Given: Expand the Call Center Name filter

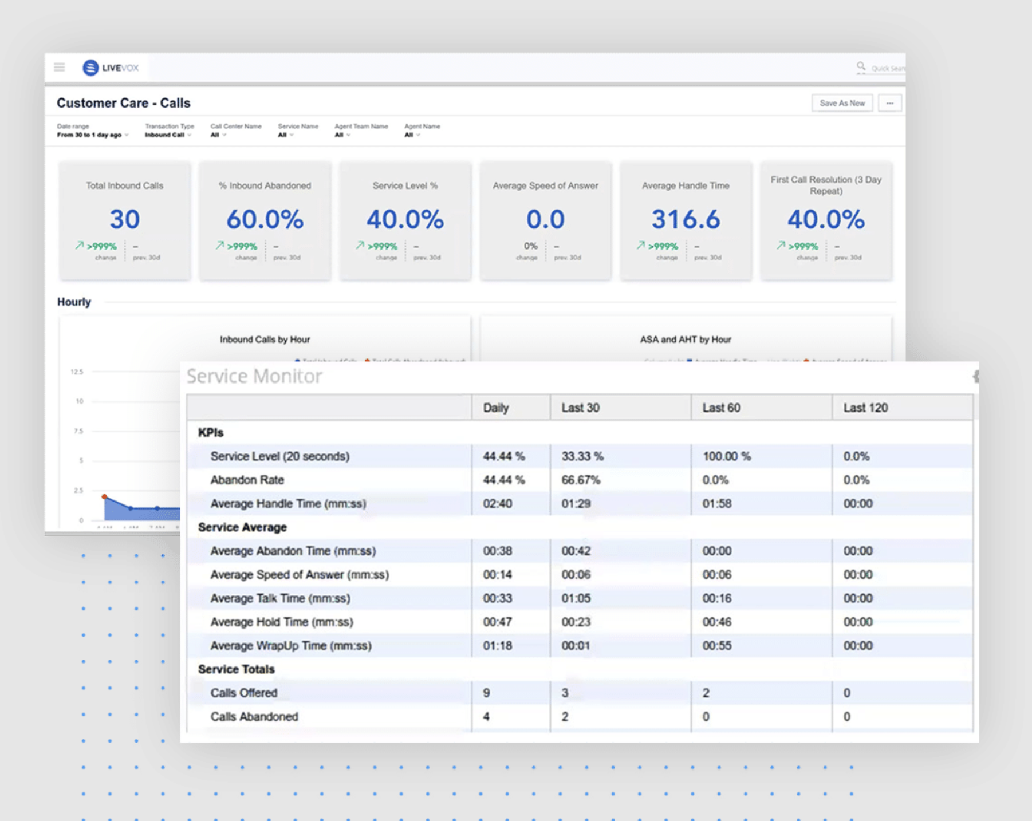Looking at the screenshot, I should pyautogui.click(x=218, y=135).
